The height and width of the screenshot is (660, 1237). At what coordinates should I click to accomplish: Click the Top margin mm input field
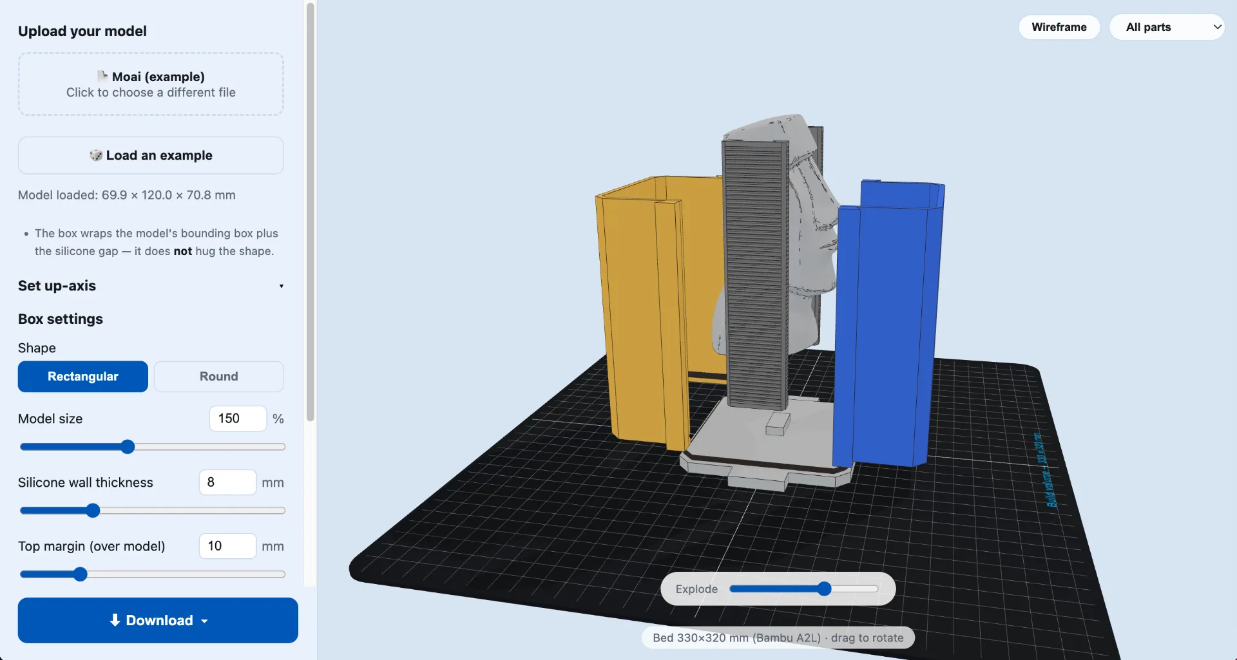tap(227, 546)
